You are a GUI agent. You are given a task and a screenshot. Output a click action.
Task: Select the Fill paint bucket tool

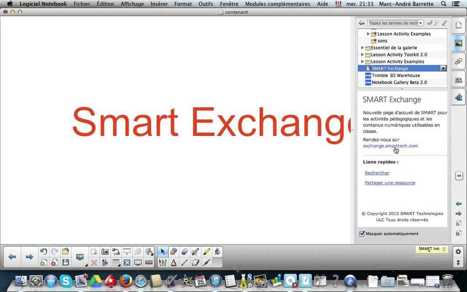click(x=217, y=251)
